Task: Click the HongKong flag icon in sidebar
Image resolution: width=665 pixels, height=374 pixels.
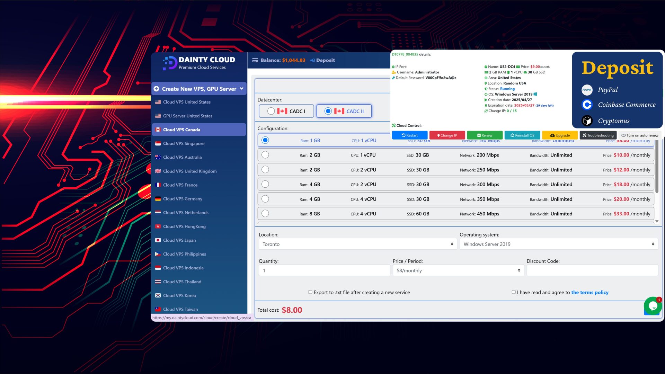Action: coord(158,226)
